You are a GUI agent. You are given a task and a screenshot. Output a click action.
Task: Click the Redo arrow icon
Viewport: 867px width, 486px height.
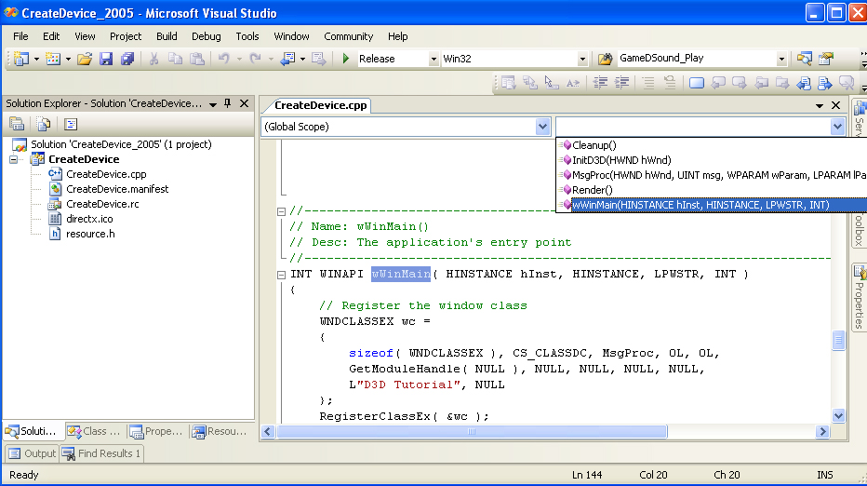click(x=255, y=59)
